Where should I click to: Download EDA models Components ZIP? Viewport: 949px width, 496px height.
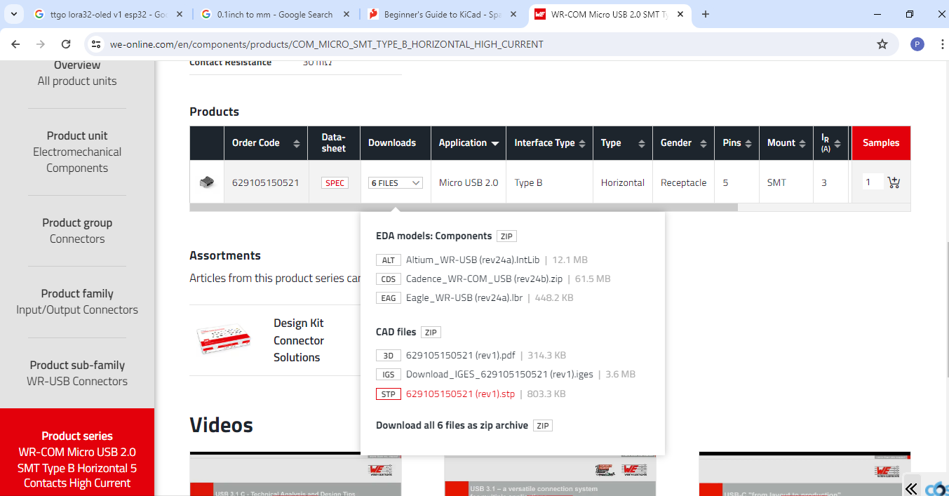(x=506, y=236)
